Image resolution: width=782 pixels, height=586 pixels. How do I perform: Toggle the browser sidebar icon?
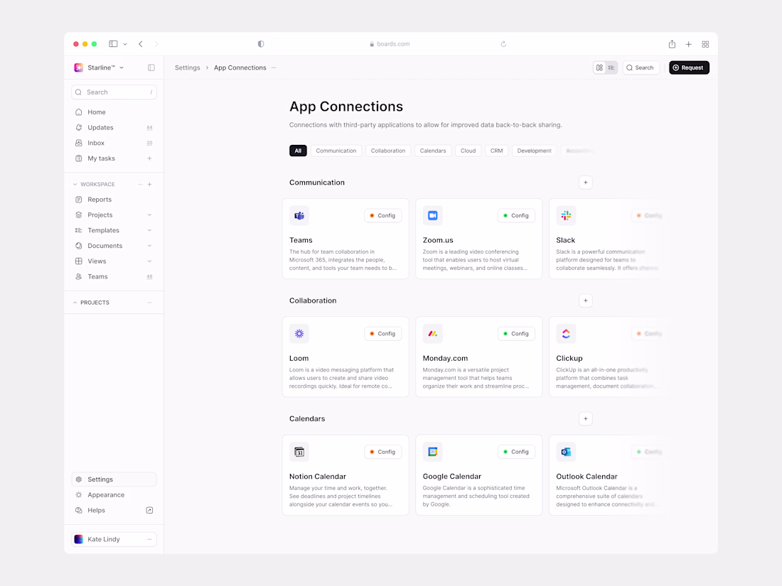(113, 44)
